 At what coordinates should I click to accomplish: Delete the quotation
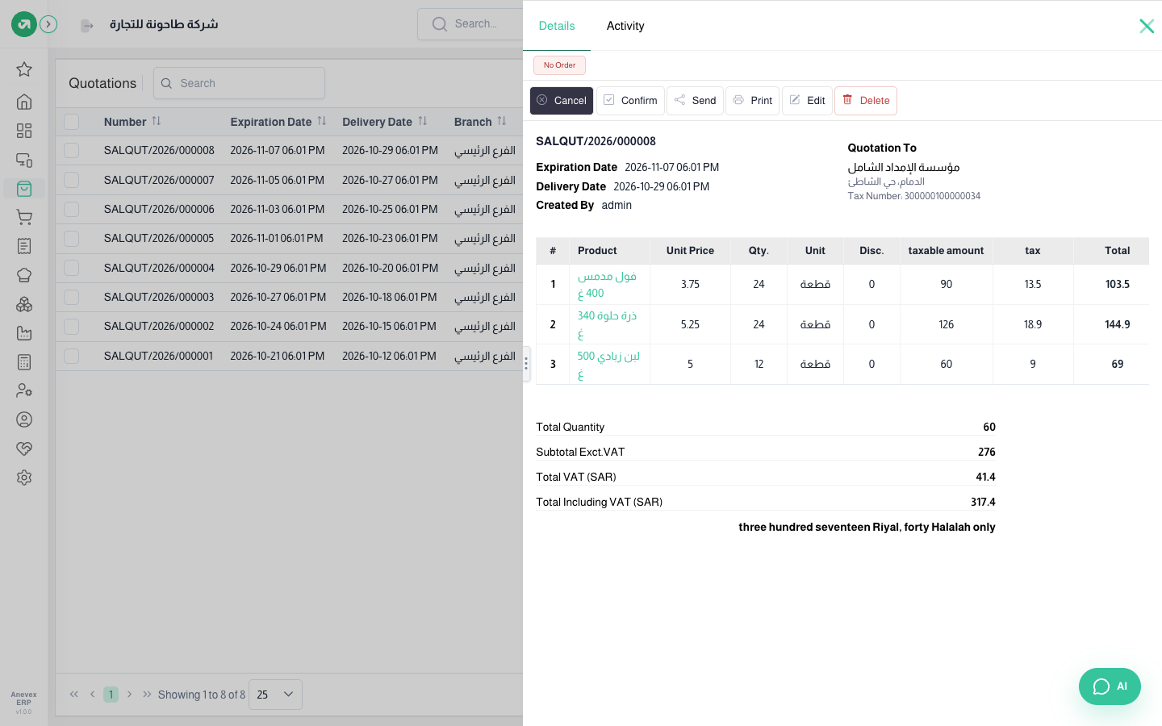866,101
